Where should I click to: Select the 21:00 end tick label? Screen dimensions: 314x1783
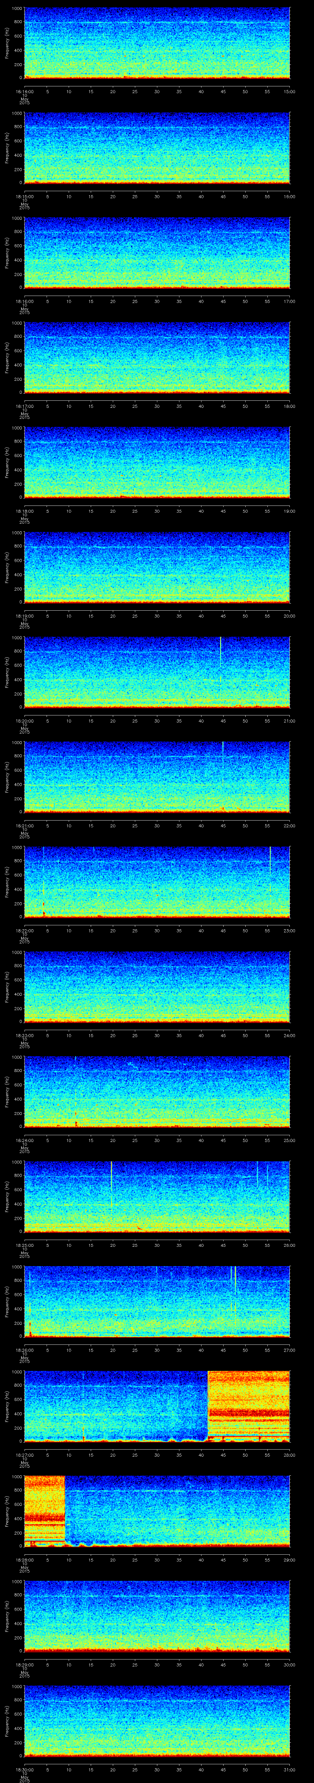tap(289, 721)
